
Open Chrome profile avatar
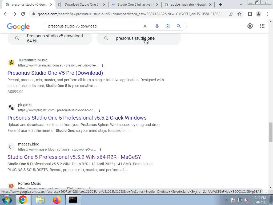pos(259,14)
